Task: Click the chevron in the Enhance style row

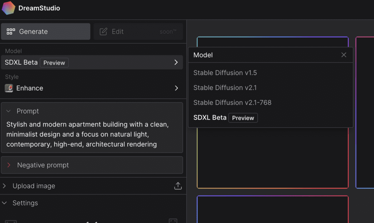Action: 176,88
